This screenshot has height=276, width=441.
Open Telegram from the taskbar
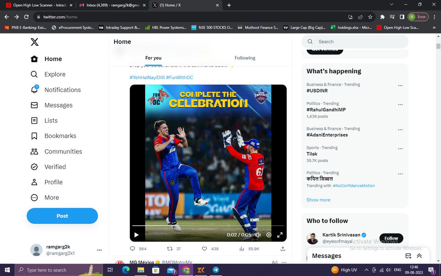(x=216, y=270)
